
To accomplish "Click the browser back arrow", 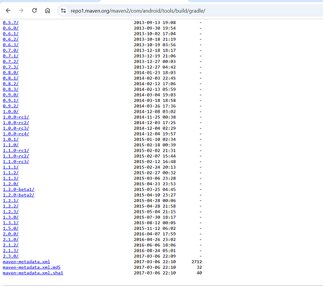I will click(8, 10).
